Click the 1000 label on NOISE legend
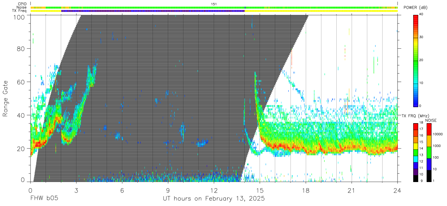Image resolution: width=447 pixels, height=206 pixels. [436, 146]
